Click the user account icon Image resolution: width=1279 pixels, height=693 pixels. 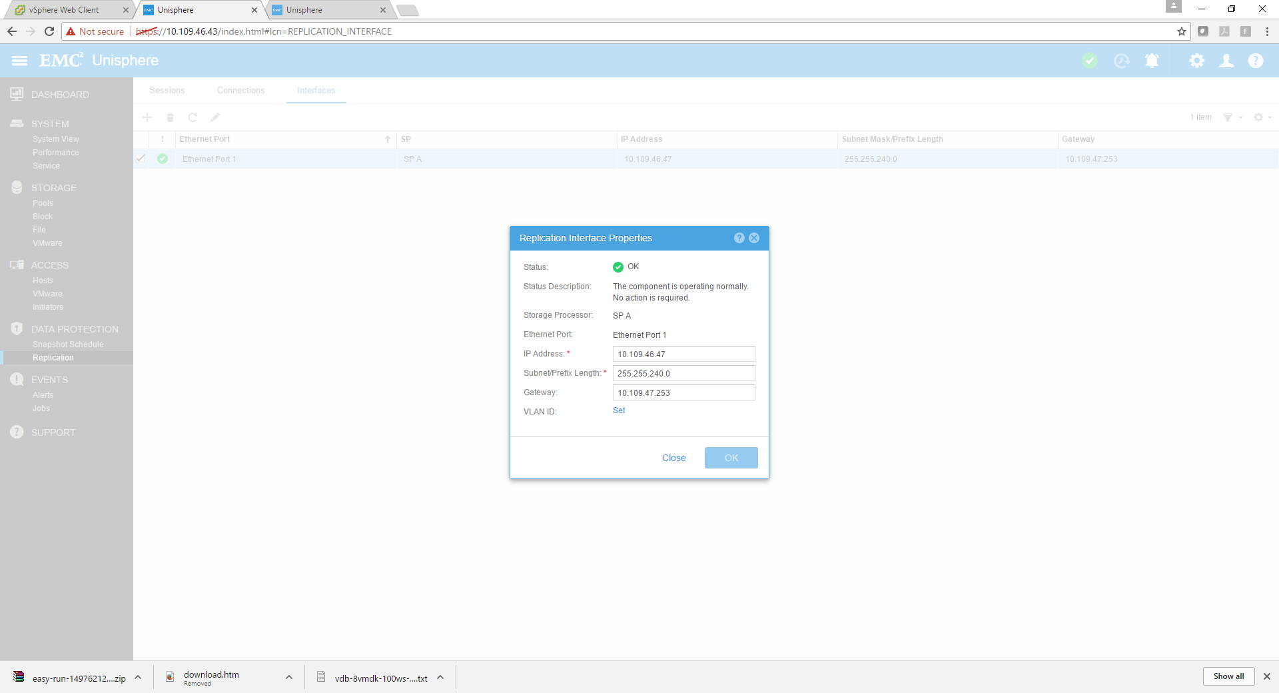tap(1226, 61)
